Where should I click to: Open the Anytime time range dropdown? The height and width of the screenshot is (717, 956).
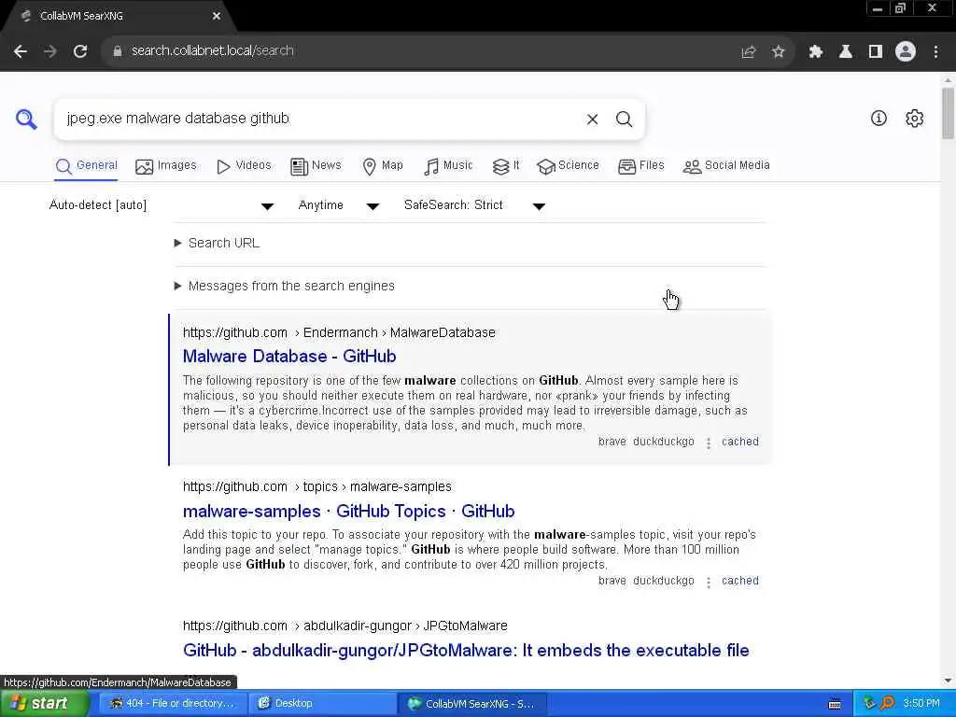pyautogui.click(x=339, y=205)
